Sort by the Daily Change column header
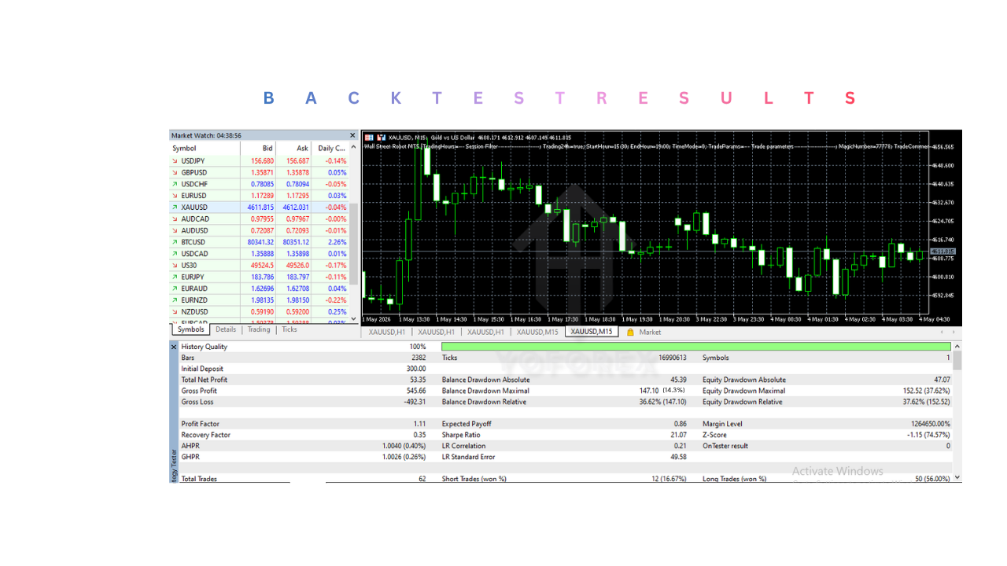Viewport: 1007px width, 566px height. point(330,148)
